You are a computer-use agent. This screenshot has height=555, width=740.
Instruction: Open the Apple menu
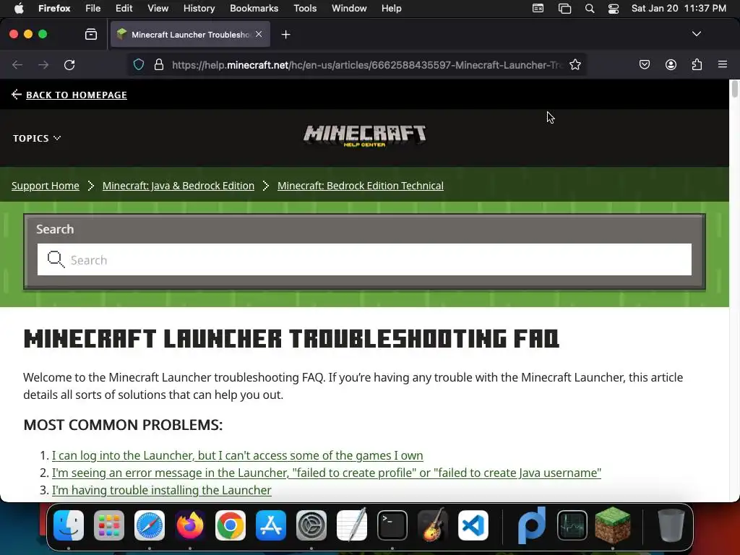point(19,9)
